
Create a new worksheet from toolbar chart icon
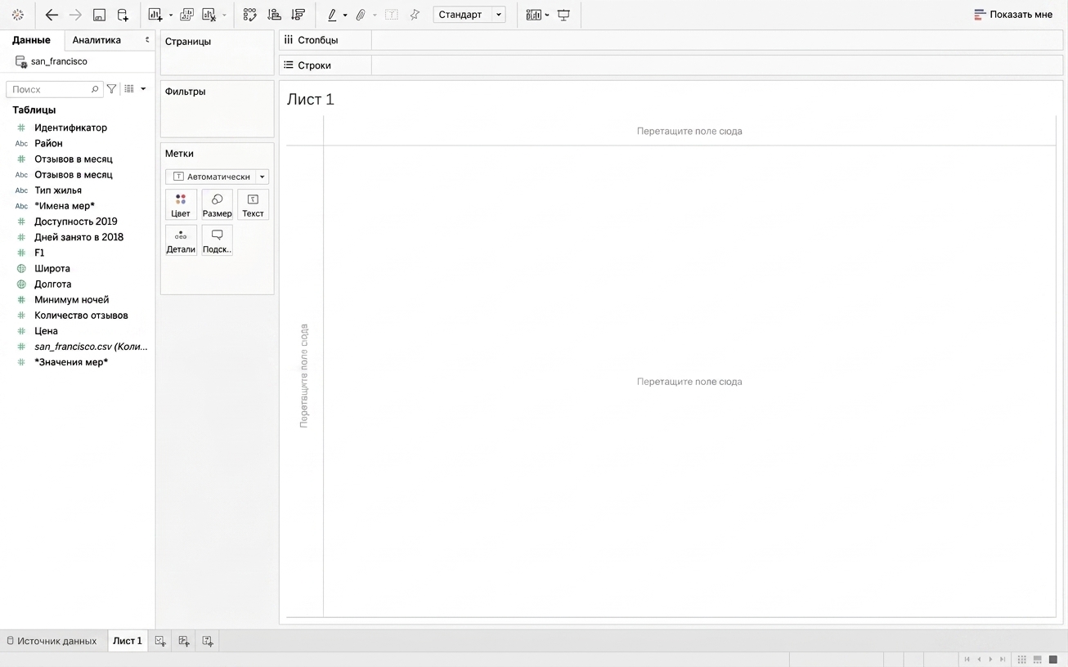(x=155, y=15)
